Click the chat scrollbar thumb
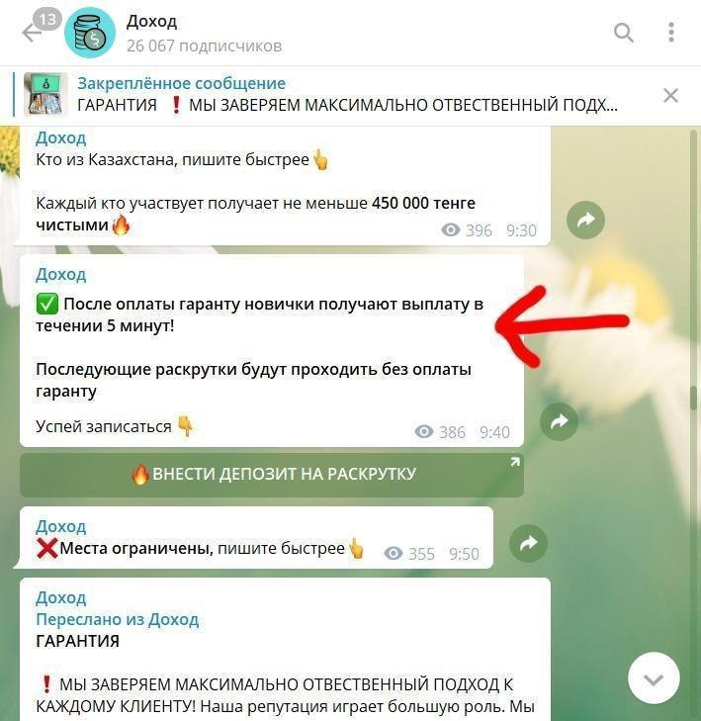The height and width of the screenshot is (721, 701). click(694, 399)
